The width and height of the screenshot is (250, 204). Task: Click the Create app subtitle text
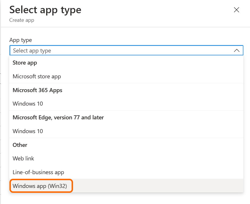(22, 20)
